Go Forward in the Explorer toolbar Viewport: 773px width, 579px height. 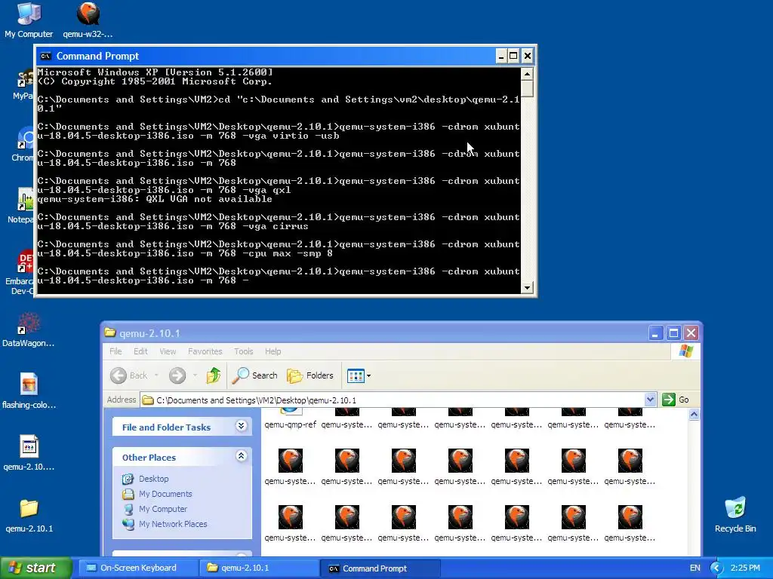tap(177, 375)
